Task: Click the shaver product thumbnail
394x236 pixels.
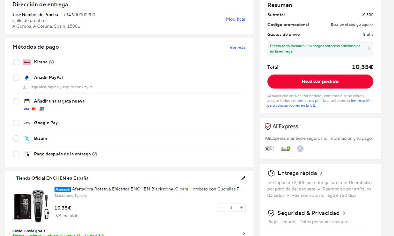Action: coord(31,206)
